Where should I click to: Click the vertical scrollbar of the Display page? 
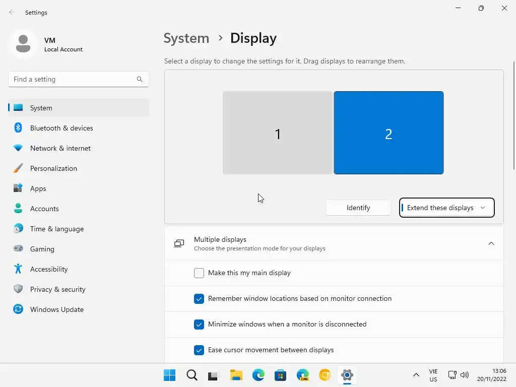tap(514, 115)
